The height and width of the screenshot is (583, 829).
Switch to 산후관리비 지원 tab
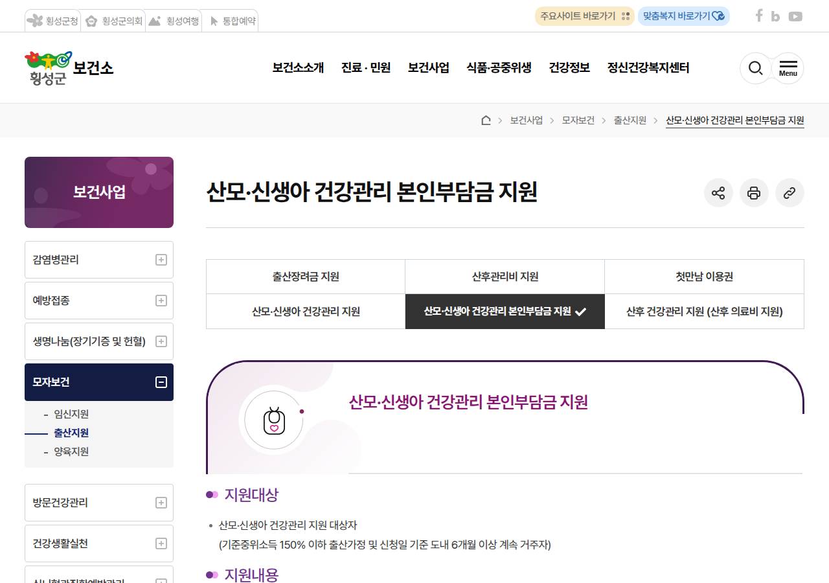505,277
